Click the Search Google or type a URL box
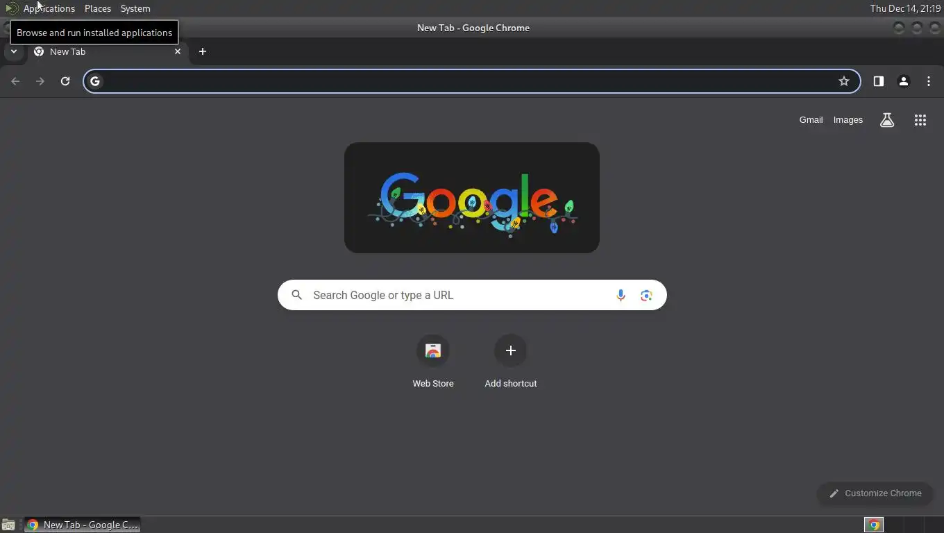The image size is (944, 533). (x=472, y=295)
